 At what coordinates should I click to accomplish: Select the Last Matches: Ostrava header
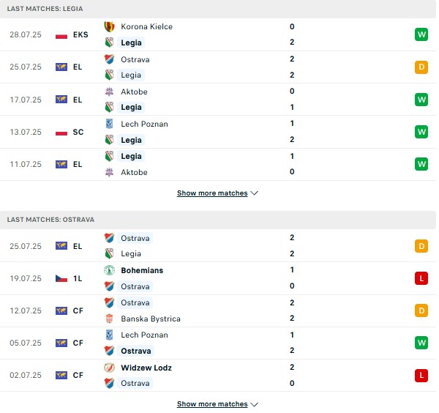pyautogui.click(x=218, y=220)
